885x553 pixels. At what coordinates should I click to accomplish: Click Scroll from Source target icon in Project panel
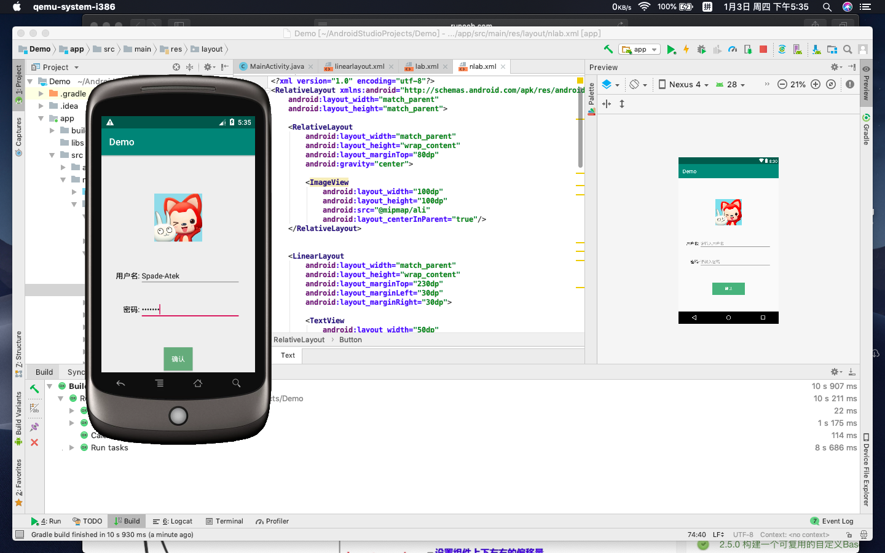pyautogui.click(x=176, y=67)
